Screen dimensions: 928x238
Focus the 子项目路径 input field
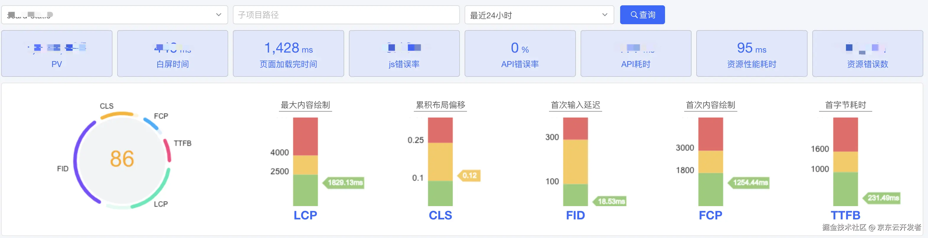tap(346, 15)
